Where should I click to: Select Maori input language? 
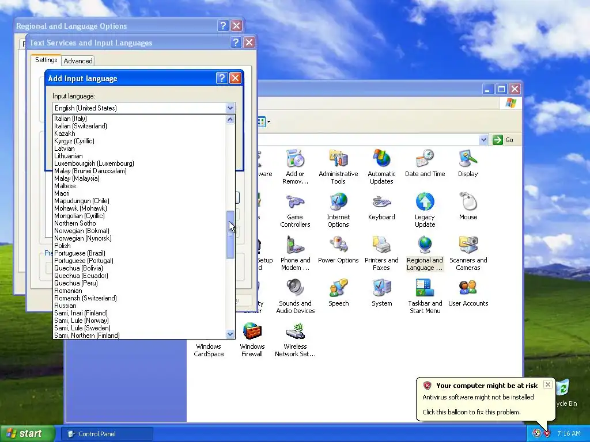139,193
